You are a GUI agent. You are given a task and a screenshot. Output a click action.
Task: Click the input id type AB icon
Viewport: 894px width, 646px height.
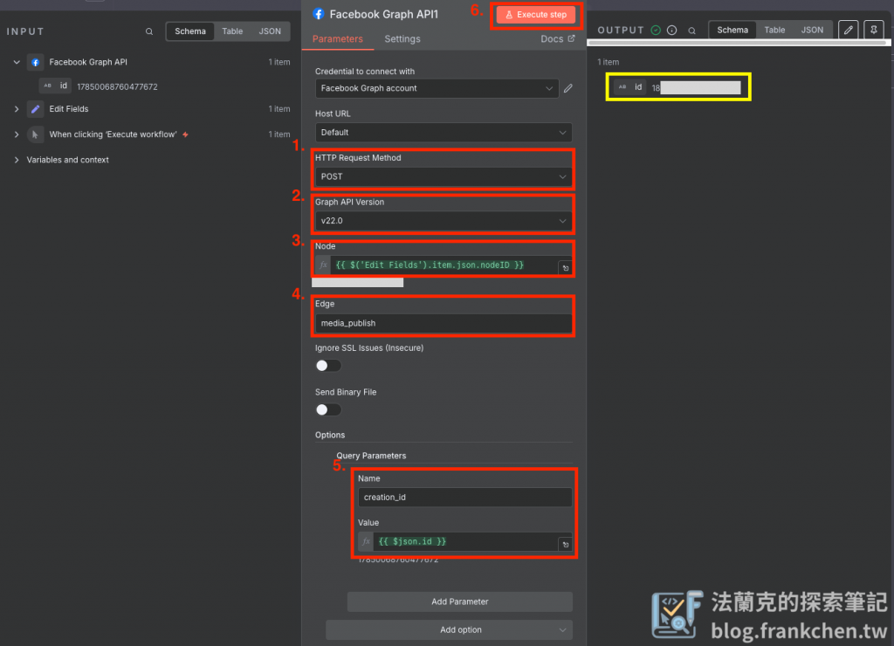[x=47, y=86]
